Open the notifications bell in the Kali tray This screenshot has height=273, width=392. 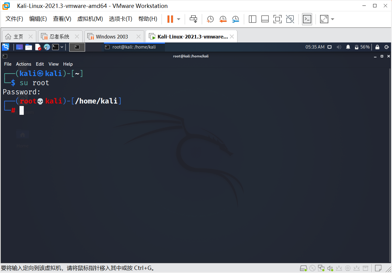pos(348,47)
